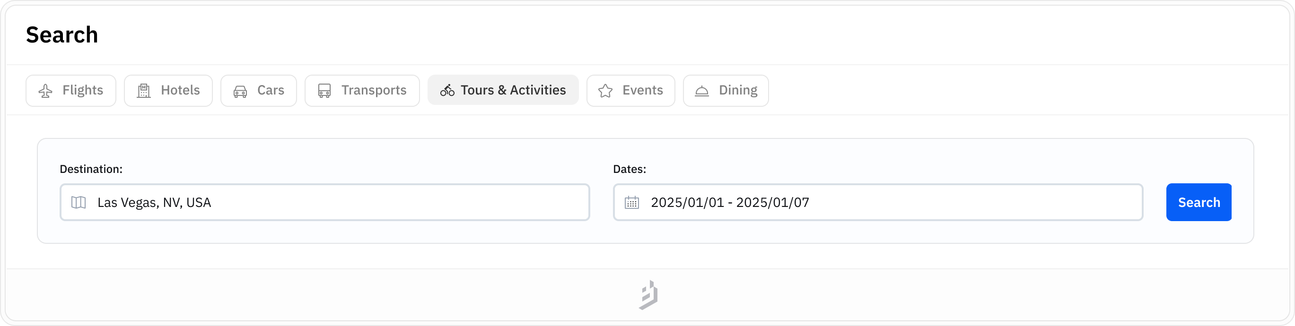The width and height of the screenshot is (1295, 326).
Task: Go to the Transports tab
Action: (x=374, y=90)
